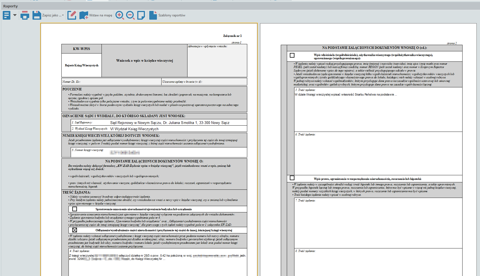Uncheck 'Odłączenie/wyodrębnienie części nieruchomości' checkbox

(74, 230)
